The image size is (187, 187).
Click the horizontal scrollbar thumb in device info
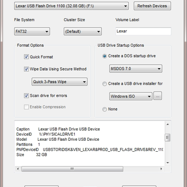point(72,169)
